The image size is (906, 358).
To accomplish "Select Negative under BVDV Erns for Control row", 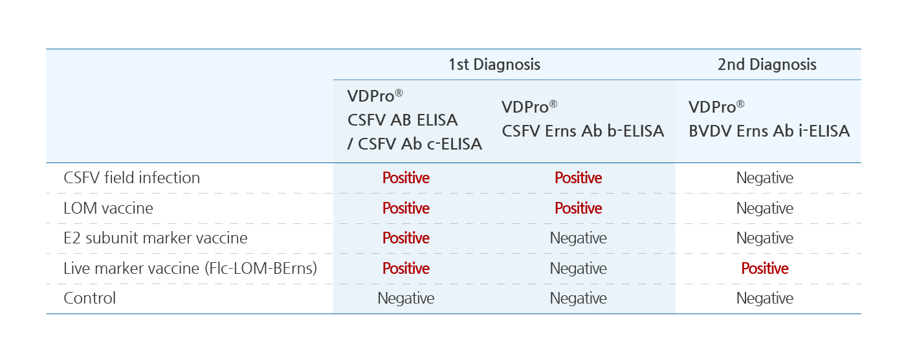I will point(765,298).
